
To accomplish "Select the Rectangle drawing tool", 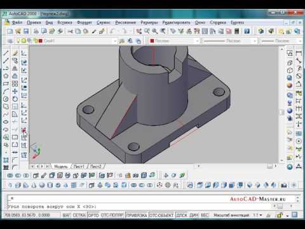I will tap(6, 83).
